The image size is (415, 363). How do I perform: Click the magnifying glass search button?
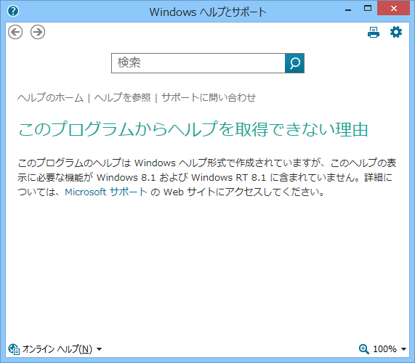pos(294,63)
